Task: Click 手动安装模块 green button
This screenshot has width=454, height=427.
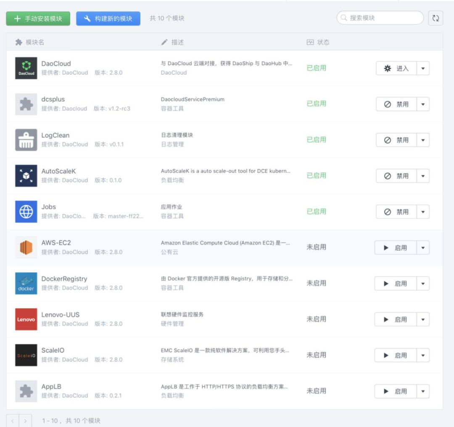Action: 38,19
